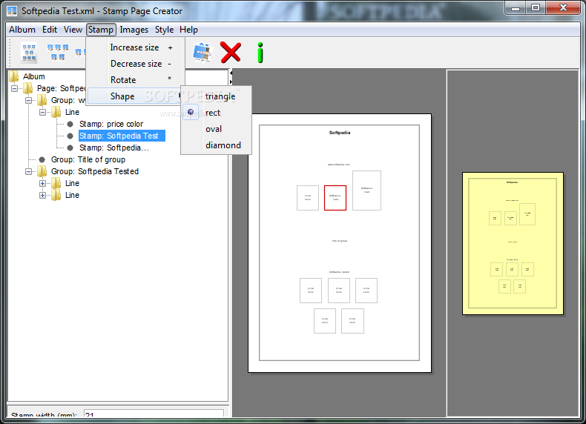Expand second Line under Softpedia Tested

coord(42,196)
